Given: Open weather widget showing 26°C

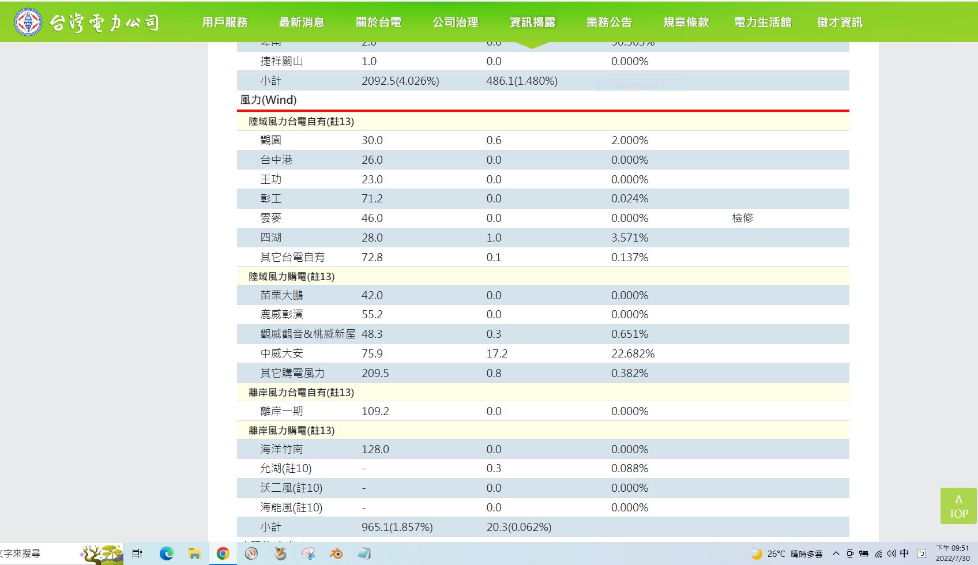Looking at the screenshot, I should [786, 553].
